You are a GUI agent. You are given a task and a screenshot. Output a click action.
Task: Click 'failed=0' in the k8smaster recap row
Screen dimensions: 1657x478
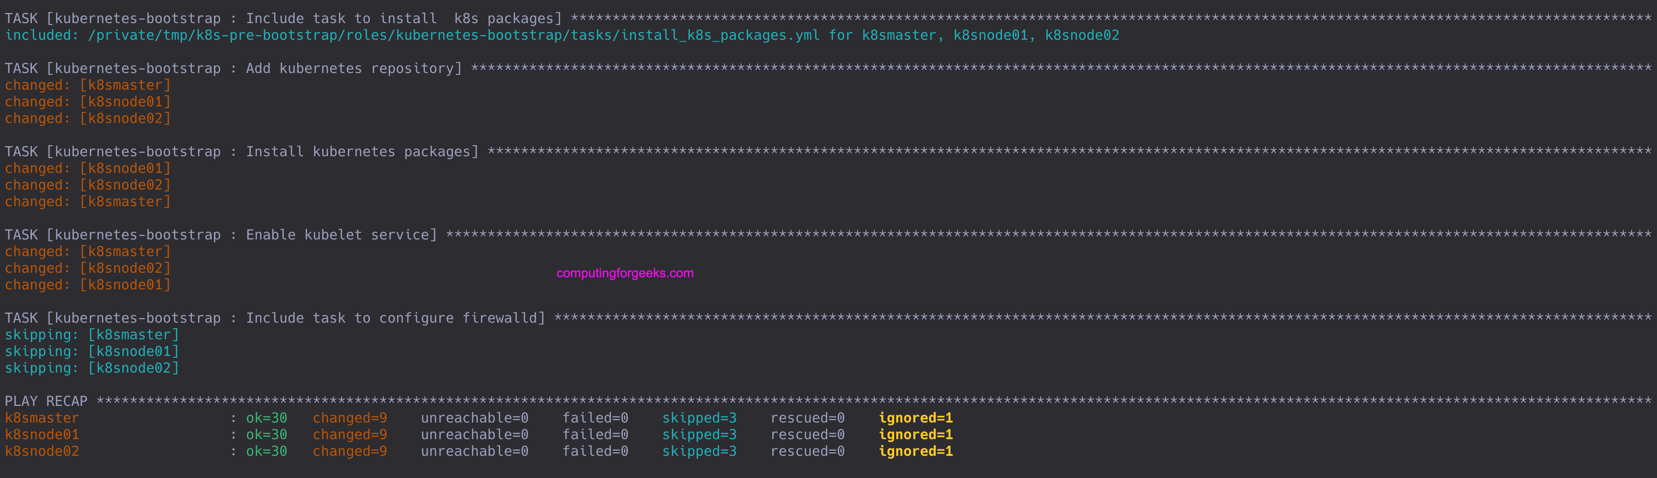pyautogui.click(x=595, y=418)
